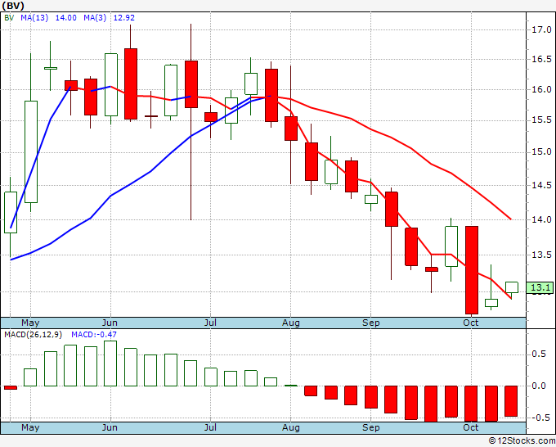Click the 16.5 price axis label
The width and height of the screenshot is (556, 447).
pyautogui.click(x=541, y=59)
